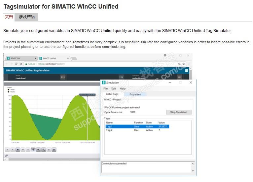The image size is (253, 182).
Task: Click the trend rewind button
Action: (x=13, y=150)
